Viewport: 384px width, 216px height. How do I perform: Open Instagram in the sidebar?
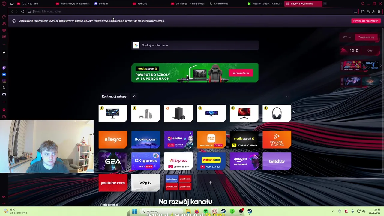click(4, 81)
